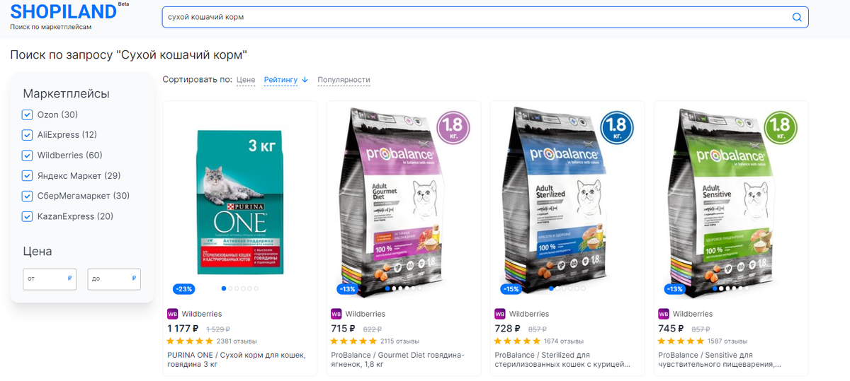850x381 pixels.
Task: Open the SHOPILAND logo home link
Action: click(x=63, y=12)
